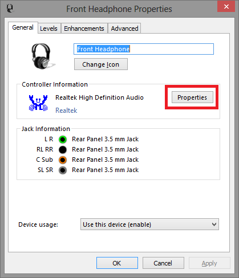Open the "Use this device (enable)" combo box
This screenshot has width=239, height=278.
coord(149,224)
